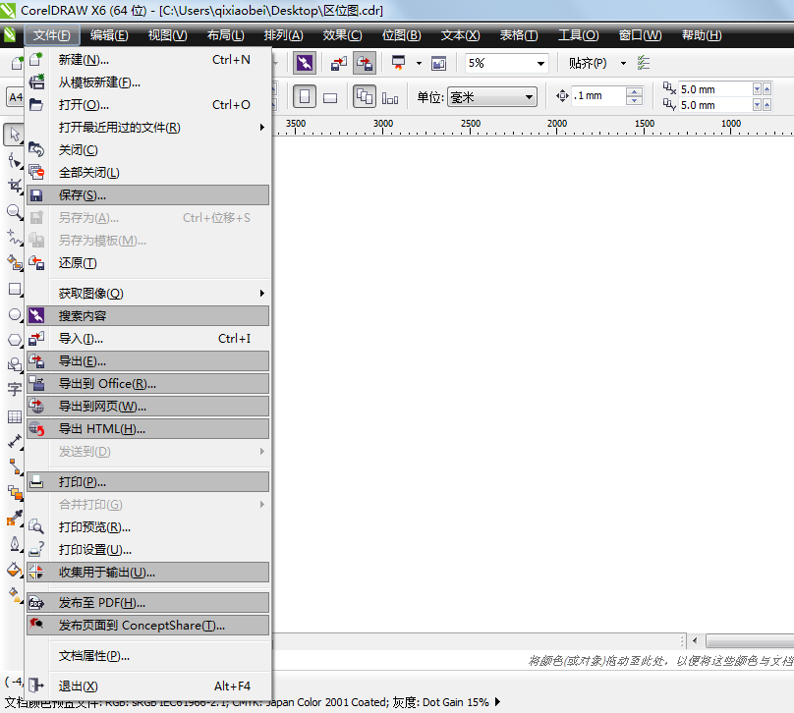Increase the nudge distance spinner
Viewport: 794px width, 713px height.
634,91
